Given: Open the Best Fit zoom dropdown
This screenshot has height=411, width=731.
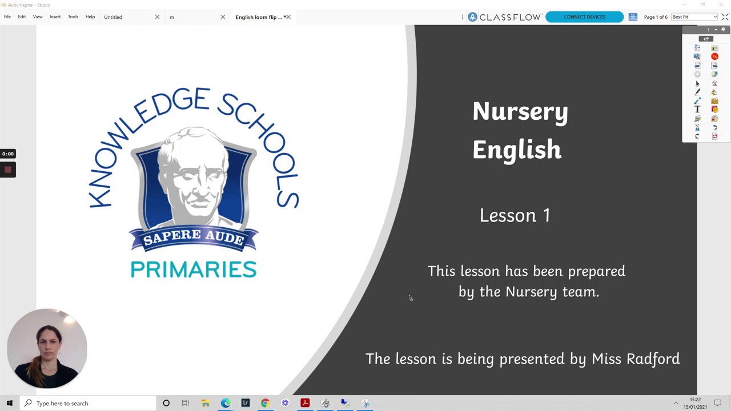Looking at the screenshot, I should (694, 17).
